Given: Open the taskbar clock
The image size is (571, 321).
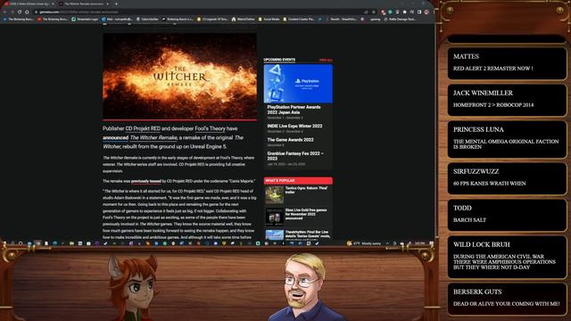Looking at the screenshot, I should tap(420, 243).
